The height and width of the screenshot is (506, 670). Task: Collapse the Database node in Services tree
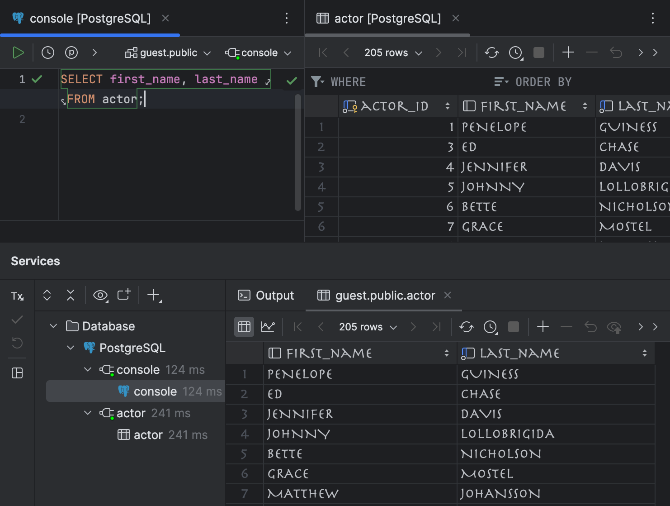pos(53,325)
